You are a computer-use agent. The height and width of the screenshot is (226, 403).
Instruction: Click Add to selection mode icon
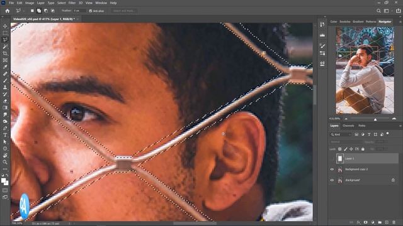[x=39, y=11]
